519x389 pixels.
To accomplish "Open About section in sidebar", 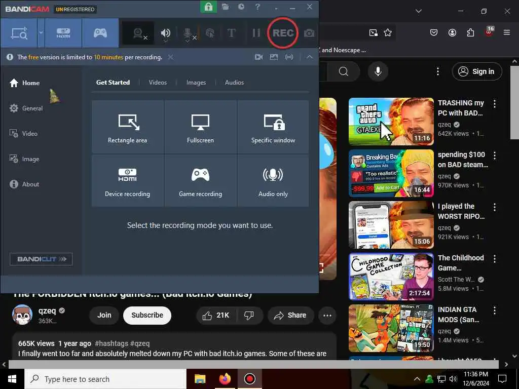I will [x=24, y=184].
